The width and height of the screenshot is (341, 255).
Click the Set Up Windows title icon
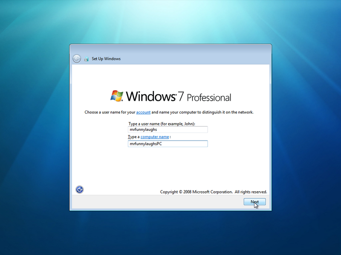click(87, 59)
